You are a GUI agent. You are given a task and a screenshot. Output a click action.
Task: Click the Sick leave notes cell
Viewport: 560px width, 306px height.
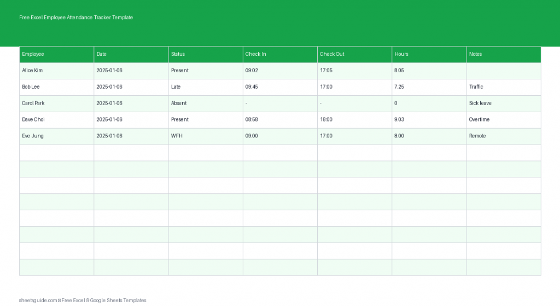click(x=503, y=103)
